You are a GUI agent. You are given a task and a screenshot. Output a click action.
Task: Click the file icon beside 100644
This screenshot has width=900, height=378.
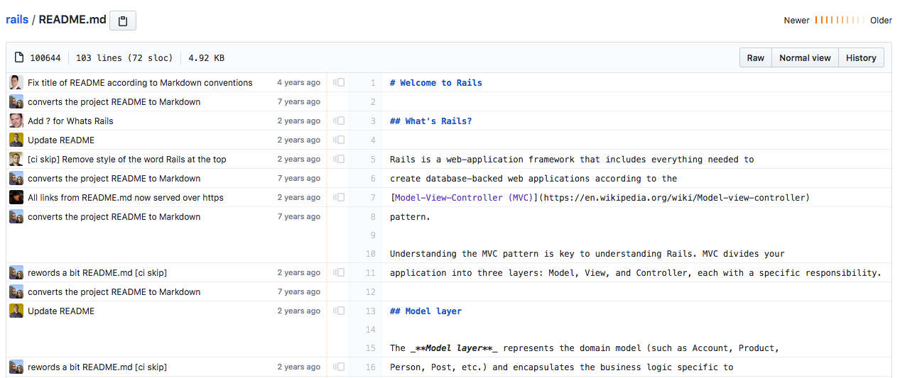(19, 57)
